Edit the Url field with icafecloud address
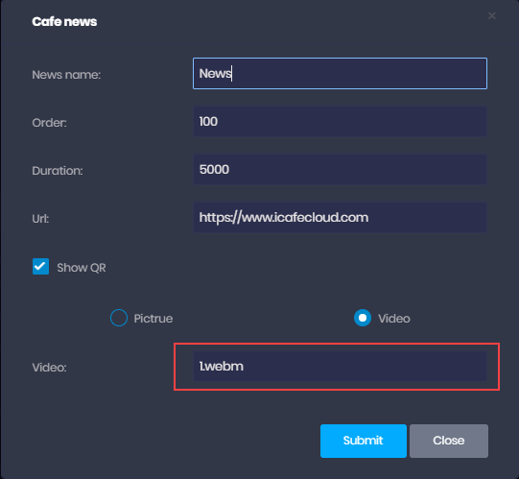Image resolution: width=519 pixels, height=479 pixels. click(340, 217)
